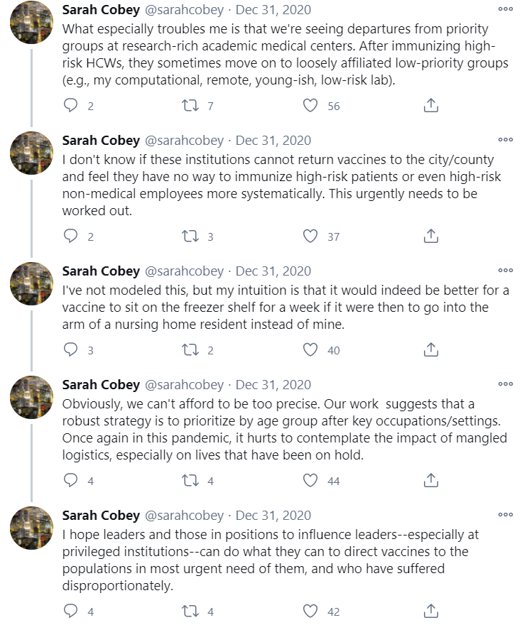This screenshot has height=625, width=522.
Task: Retweet the tweet about departures from priority groups
Action: point(190,106)
